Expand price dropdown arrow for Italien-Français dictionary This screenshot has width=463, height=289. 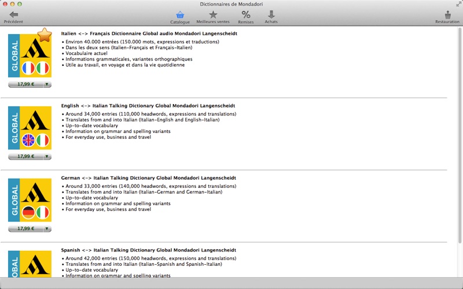(x=47, y=84)
